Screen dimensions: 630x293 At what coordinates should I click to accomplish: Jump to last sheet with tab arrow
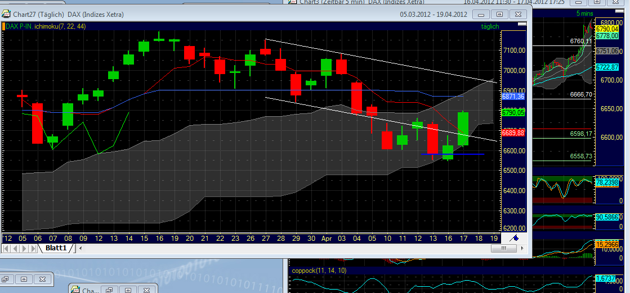33,248
